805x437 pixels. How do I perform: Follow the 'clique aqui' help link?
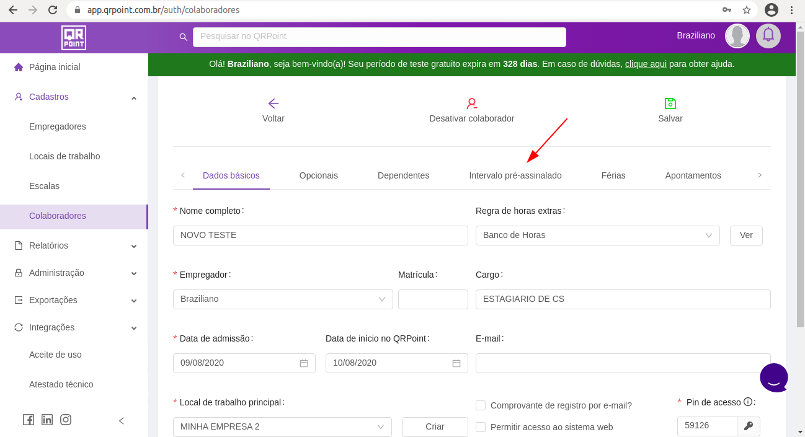[x=646, y=64]
